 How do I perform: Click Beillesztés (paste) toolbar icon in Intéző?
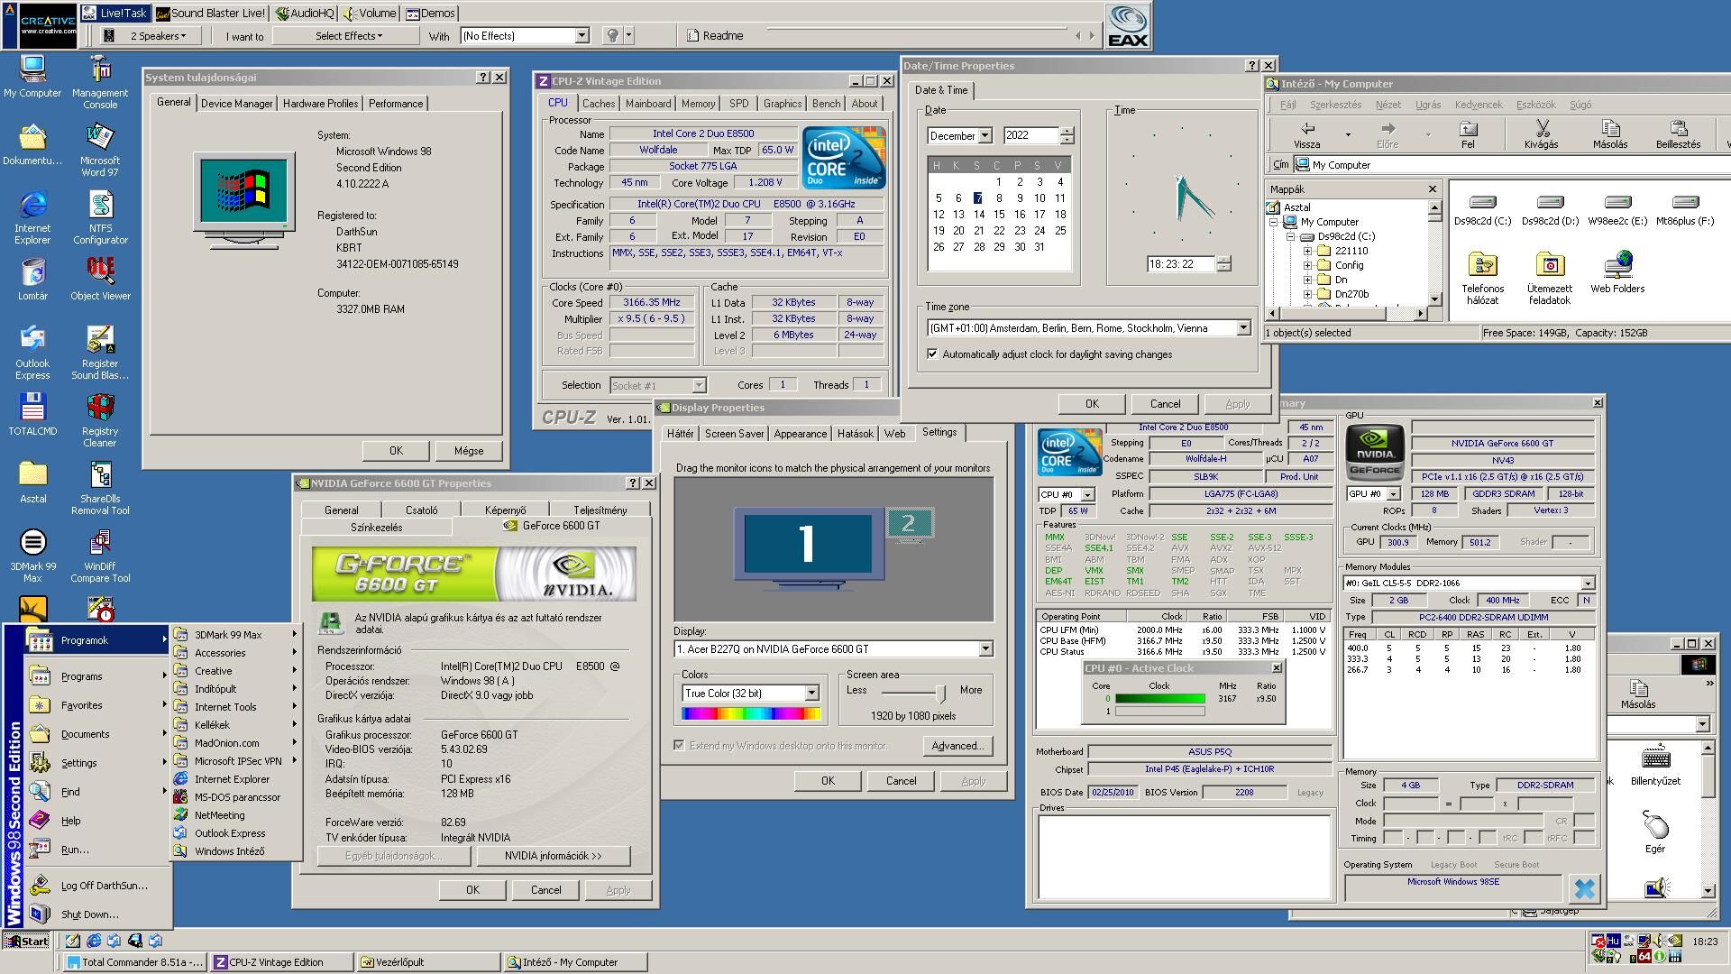[x=1678, y=134]
